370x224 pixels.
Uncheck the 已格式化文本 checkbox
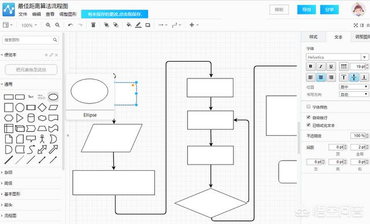pos(308,125)
